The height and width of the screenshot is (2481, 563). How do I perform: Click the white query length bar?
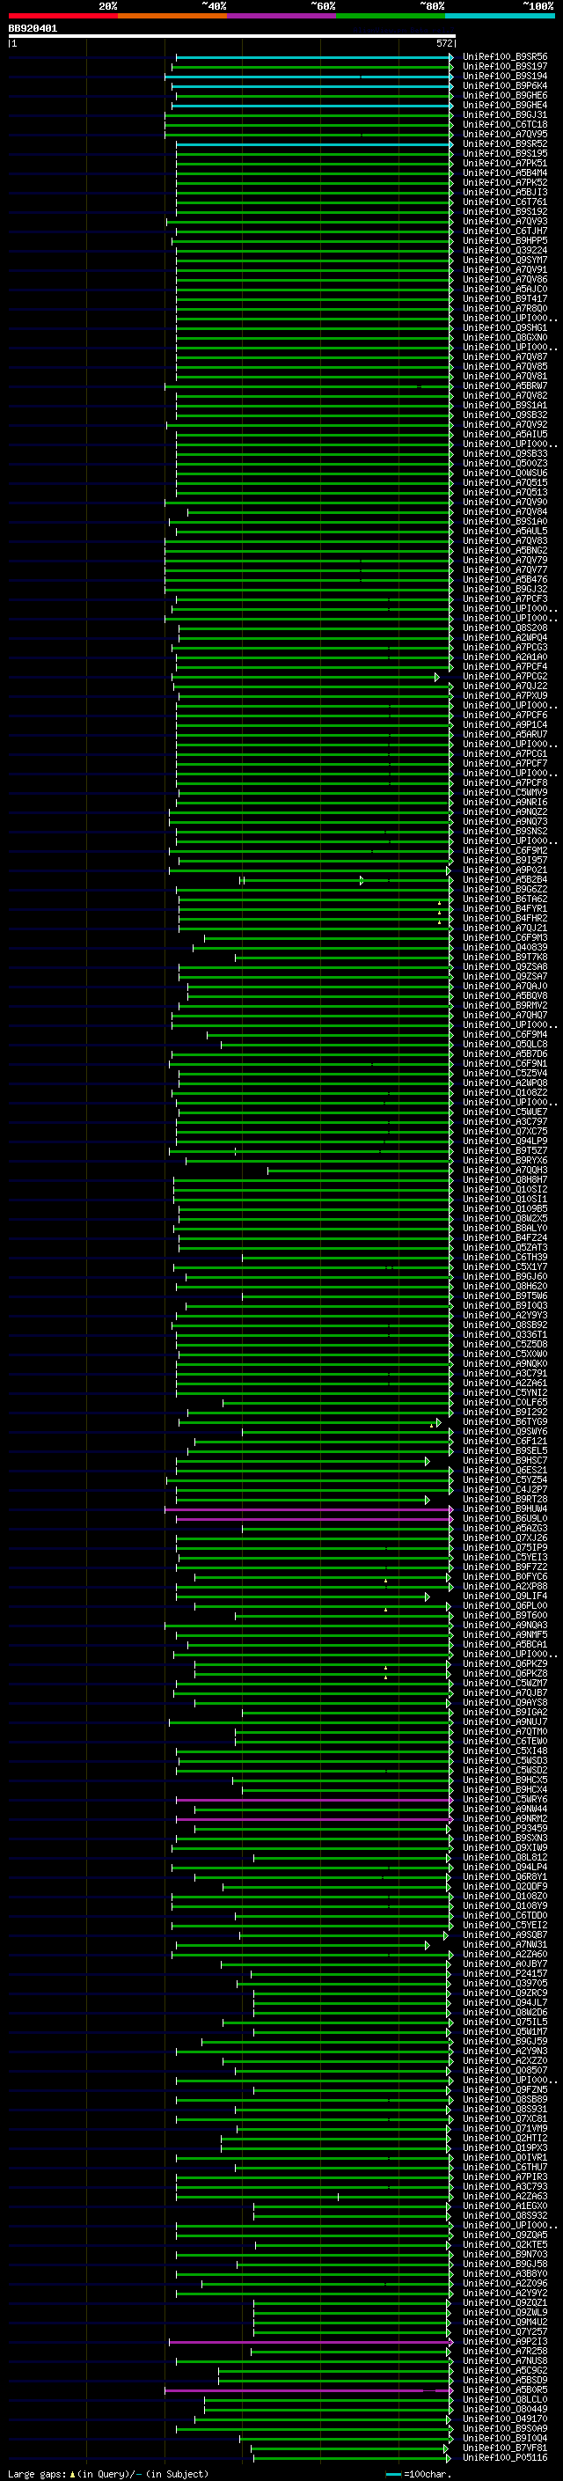(231, 37)
